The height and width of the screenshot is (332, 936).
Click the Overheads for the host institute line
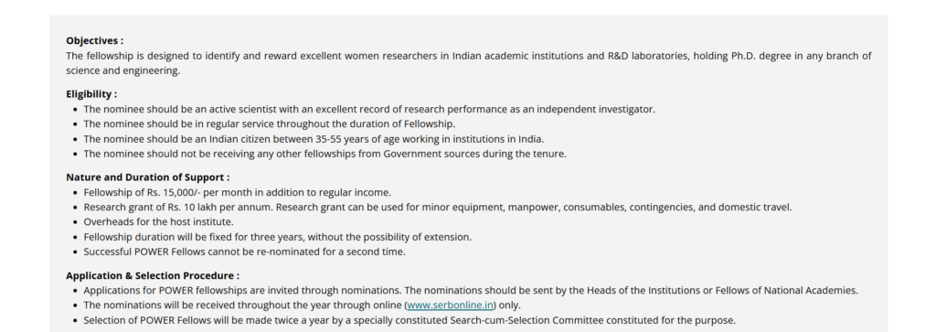click(159, 222)
